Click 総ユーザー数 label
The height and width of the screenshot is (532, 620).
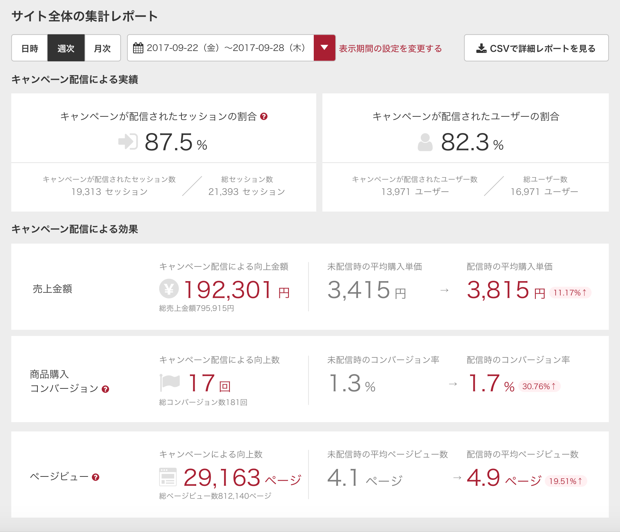pos(546,179)
